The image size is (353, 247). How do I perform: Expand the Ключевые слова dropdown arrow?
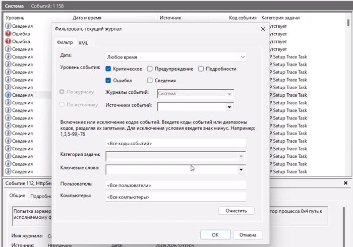pos(241,169)
